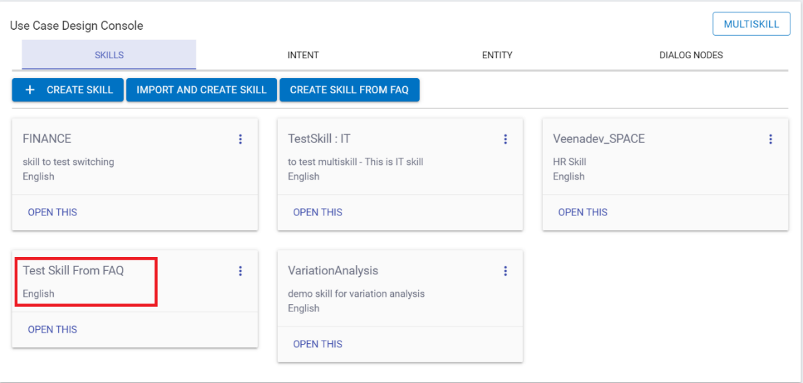Click OPEN THIS on the VariationAnalysis card
Image resolution: width=803 pixels, height=383 pixels.
point(318,344)
